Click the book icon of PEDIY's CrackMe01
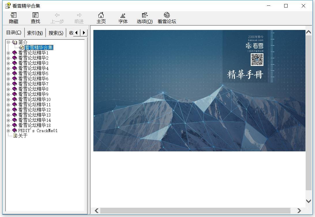315x217 pixels. pyautogui.click(x=15, y=131)
